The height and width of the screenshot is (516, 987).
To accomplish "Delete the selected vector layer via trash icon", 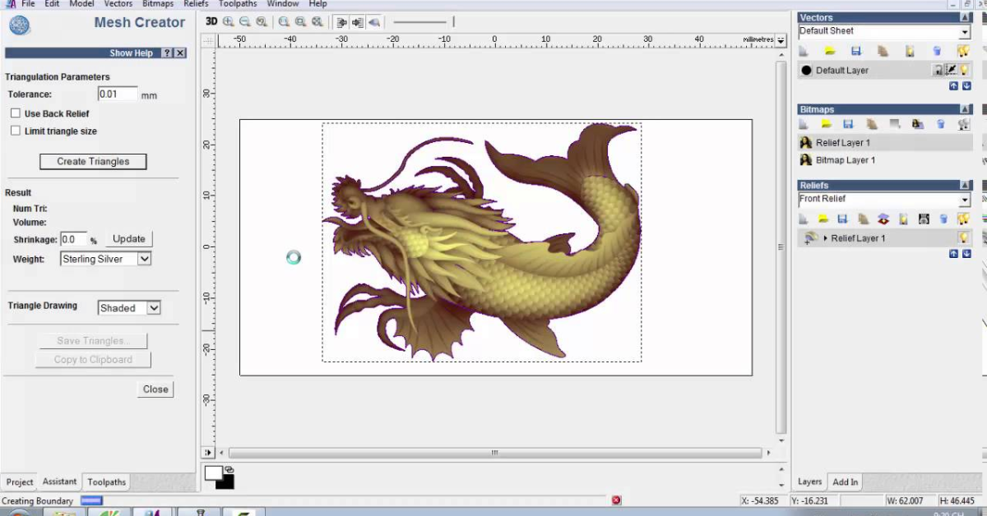I will pyautogui.click(x=936, y=50).
